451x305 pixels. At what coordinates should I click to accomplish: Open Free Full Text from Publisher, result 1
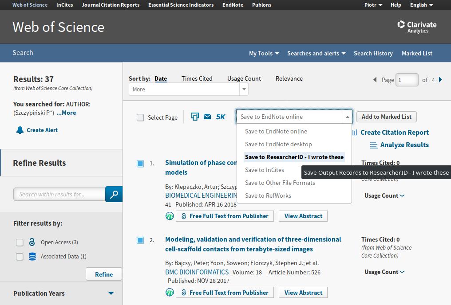point(225,216)
